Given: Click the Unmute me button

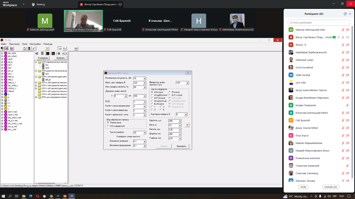Looking at the screenshot, I should [331, 187].
